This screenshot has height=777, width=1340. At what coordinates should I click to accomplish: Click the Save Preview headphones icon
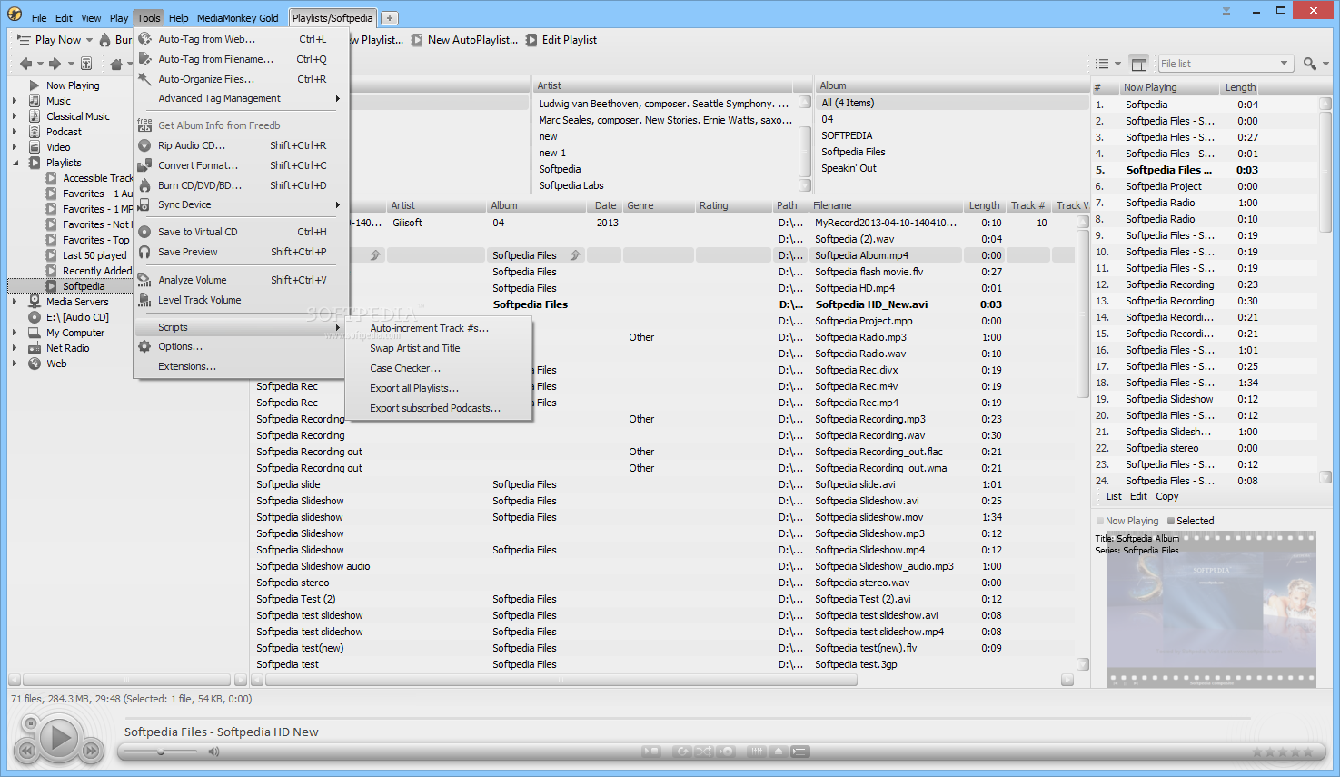(144, 252)
